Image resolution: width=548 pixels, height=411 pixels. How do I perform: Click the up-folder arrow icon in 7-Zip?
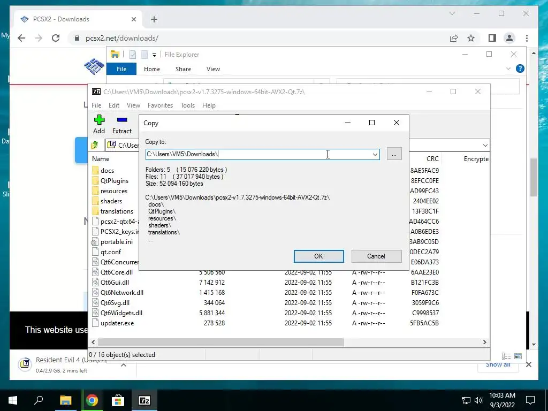[95, 145]
